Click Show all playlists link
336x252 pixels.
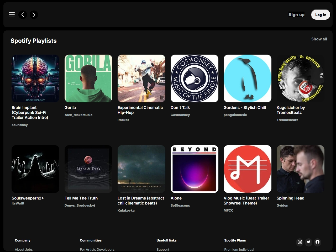point(319,39)
